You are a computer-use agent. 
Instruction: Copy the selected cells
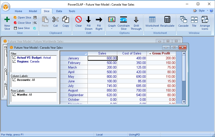tap(66, 22)
